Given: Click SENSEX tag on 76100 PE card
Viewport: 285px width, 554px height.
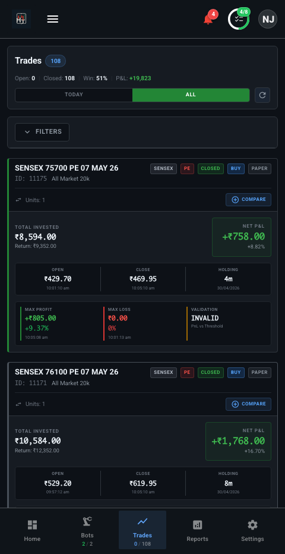Looking at the screenshot, I should click(x=163, y=372).
